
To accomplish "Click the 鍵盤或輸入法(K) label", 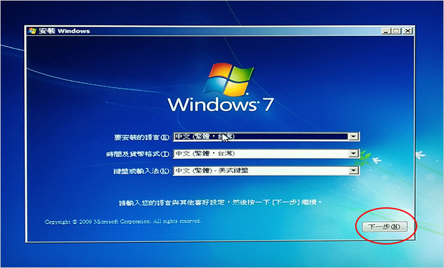I will pos(142,171).
